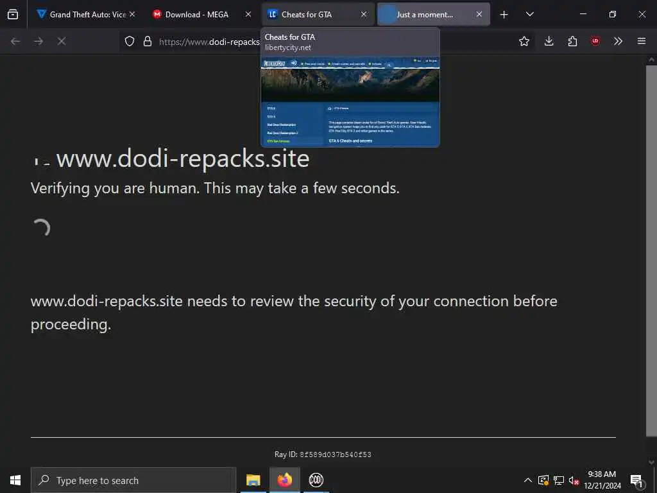The image size is (657, 493).
Task: Close the Cheats for GTA tab
Action: [364, 14]
